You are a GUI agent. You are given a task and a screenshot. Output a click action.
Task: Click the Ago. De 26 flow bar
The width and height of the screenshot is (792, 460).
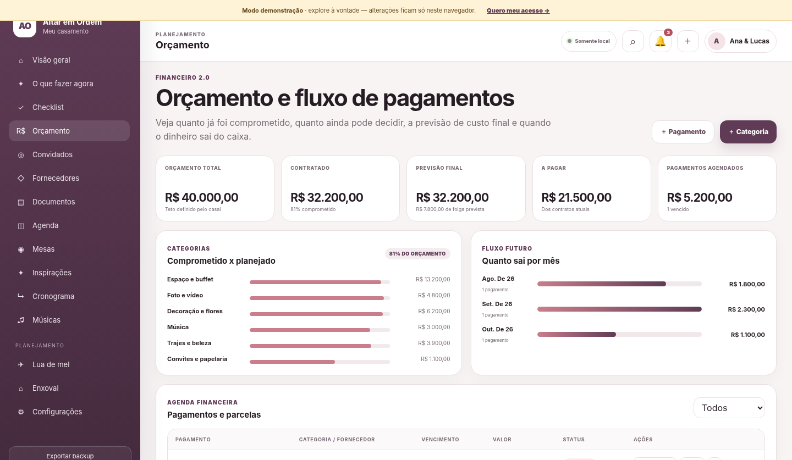click(x=619, y=284)
